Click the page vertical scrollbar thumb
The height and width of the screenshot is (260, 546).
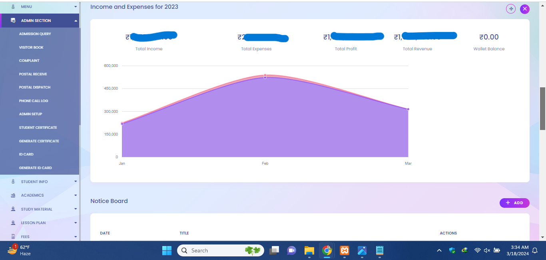tap(542, 108)
